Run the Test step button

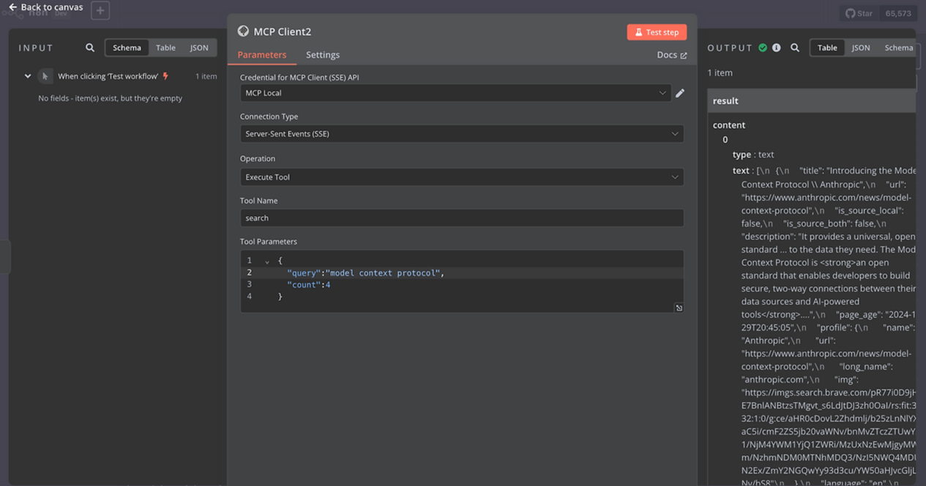[657, 32]
